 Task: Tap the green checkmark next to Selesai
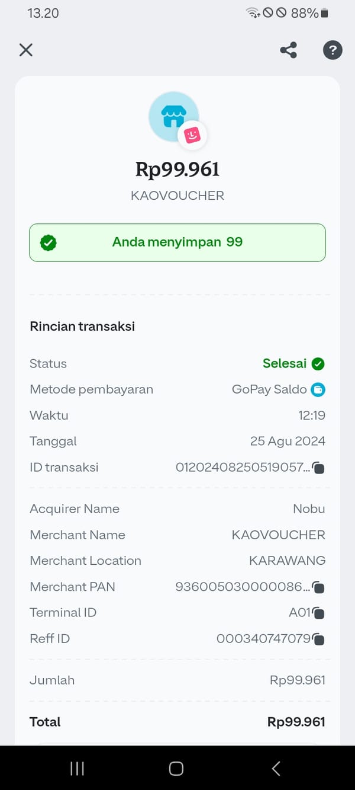click(x=318, y=363)
